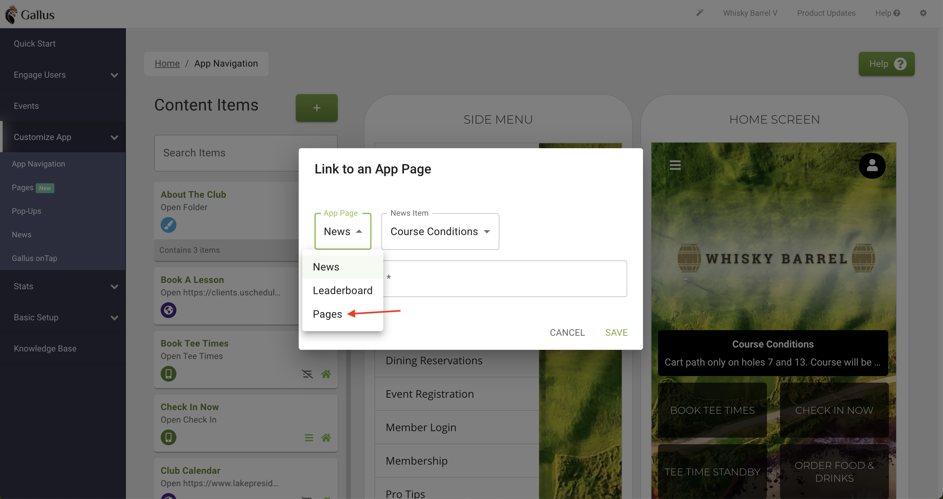Click the CHECK IN NOW tile
Screen dimensions: 943x499
pos(834,410)
